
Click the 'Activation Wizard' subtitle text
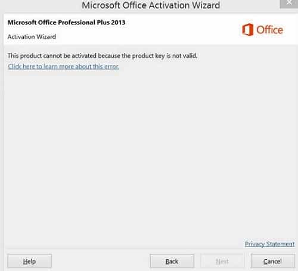pos(32,36)
